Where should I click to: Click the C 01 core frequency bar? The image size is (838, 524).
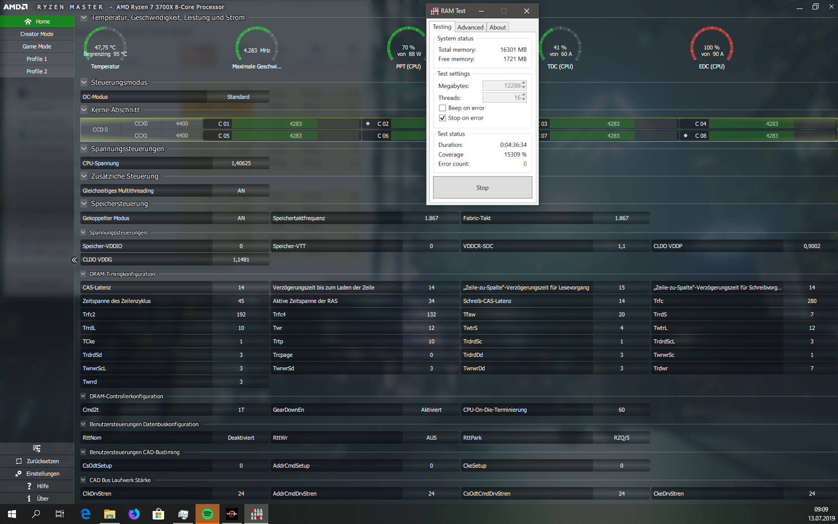coord(296,124)
